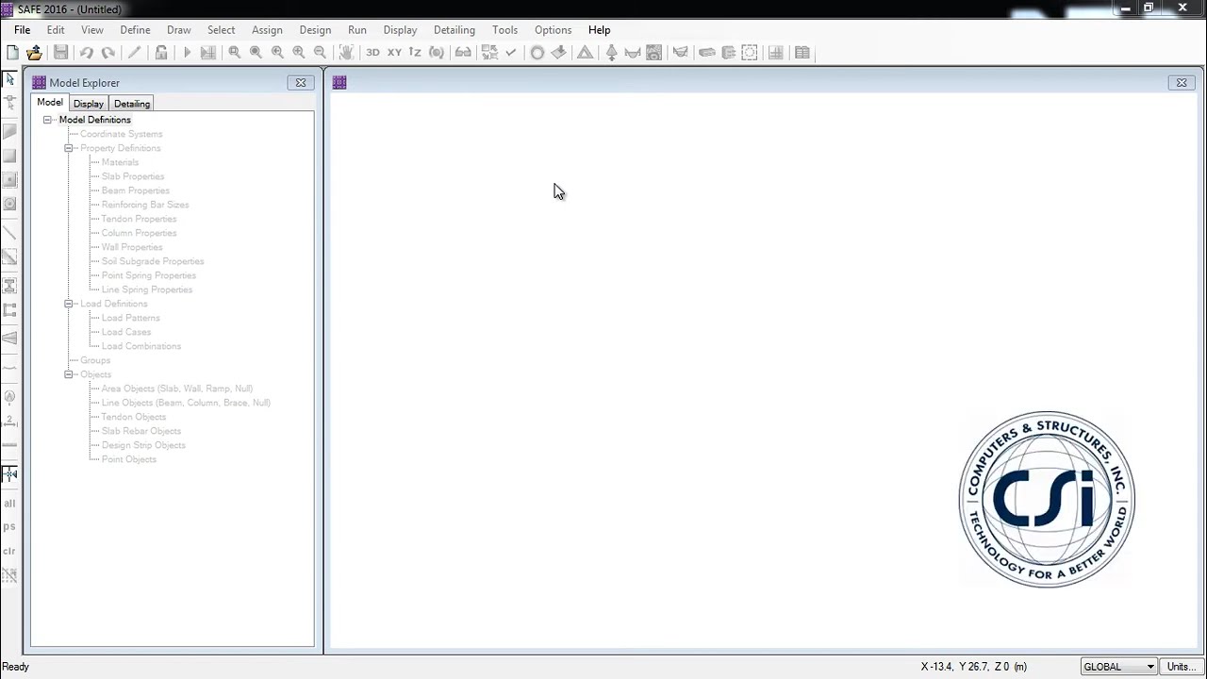The height and width of the screenshot is (679, 1207).
Task: Open the Options menu
Action: point(553,30)
